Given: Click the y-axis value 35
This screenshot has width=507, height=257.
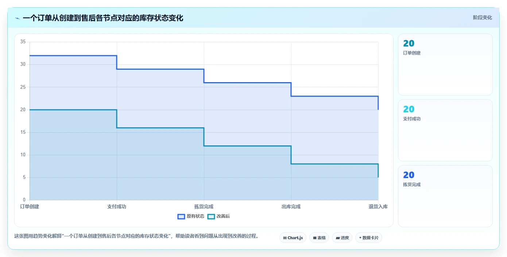Looking at the screenshot, I should 23,42.
